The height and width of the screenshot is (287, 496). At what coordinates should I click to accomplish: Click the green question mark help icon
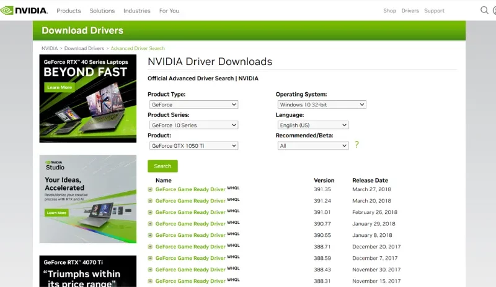coord(356,145)
